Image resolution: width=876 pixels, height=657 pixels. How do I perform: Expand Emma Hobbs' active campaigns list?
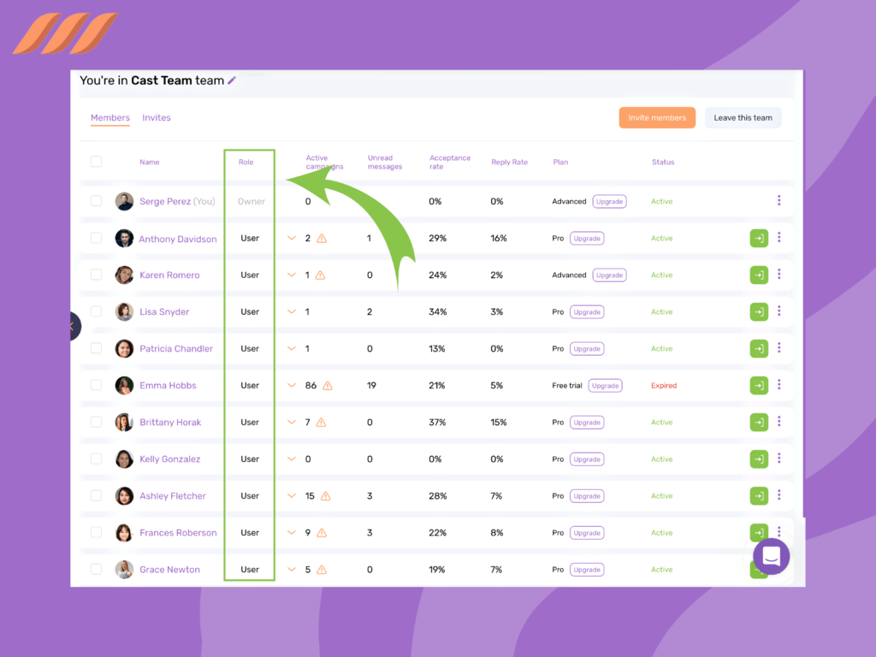pos(291,385)
